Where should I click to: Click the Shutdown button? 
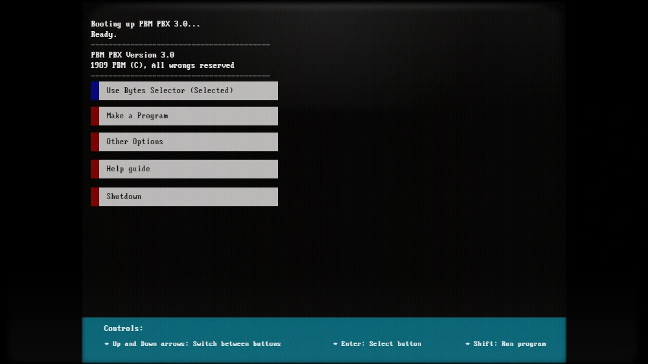coord(184,197)
